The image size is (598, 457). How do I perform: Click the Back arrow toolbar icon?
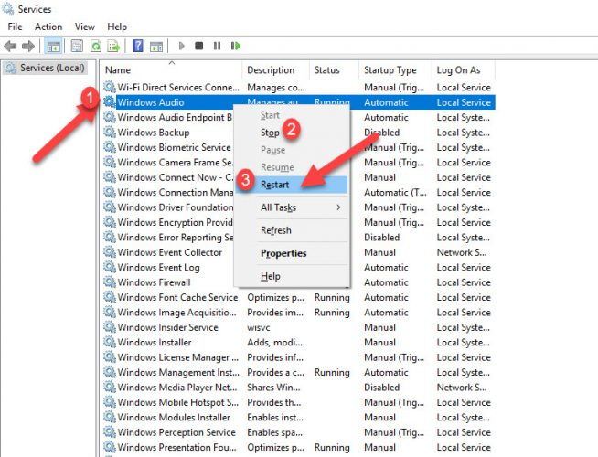[10, 46]
